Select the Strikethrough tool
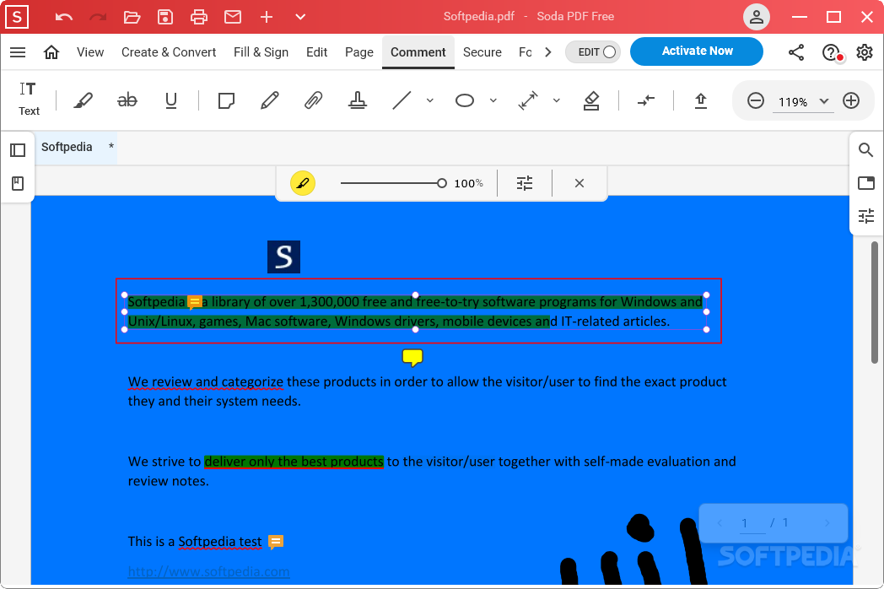 [127, 100]
